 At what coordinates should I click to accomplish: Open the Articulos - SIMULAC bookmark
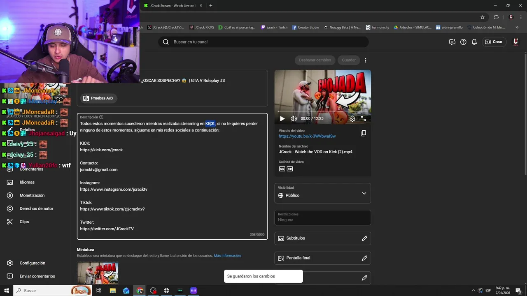(x=413, y=28)
